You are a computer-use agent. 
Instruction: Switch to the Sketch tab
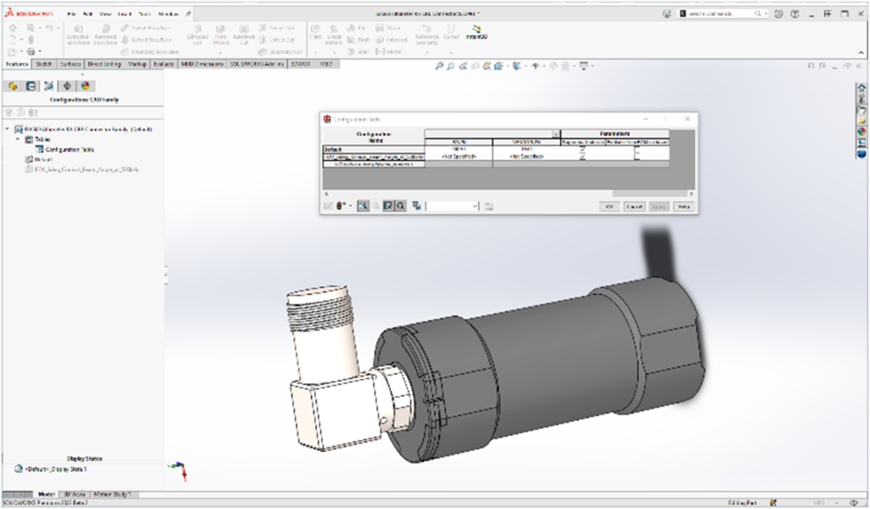click(43, 64)
